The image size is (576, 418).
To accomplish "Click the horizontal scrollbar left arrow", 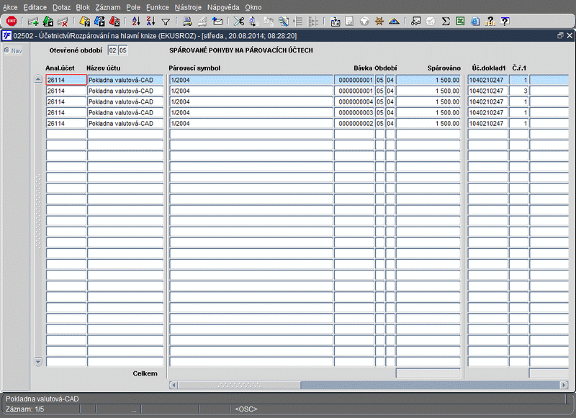I will (x=174, y=385).
